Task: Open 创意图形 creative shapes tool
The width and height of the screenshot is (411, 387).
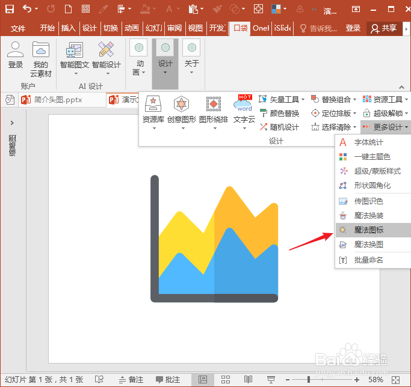Action: (182, 112)
